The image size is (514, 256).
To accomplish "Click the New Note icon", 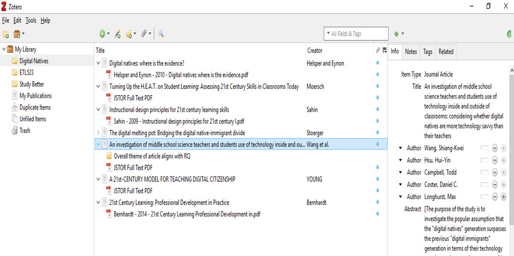I will click(x=129, y=34).
